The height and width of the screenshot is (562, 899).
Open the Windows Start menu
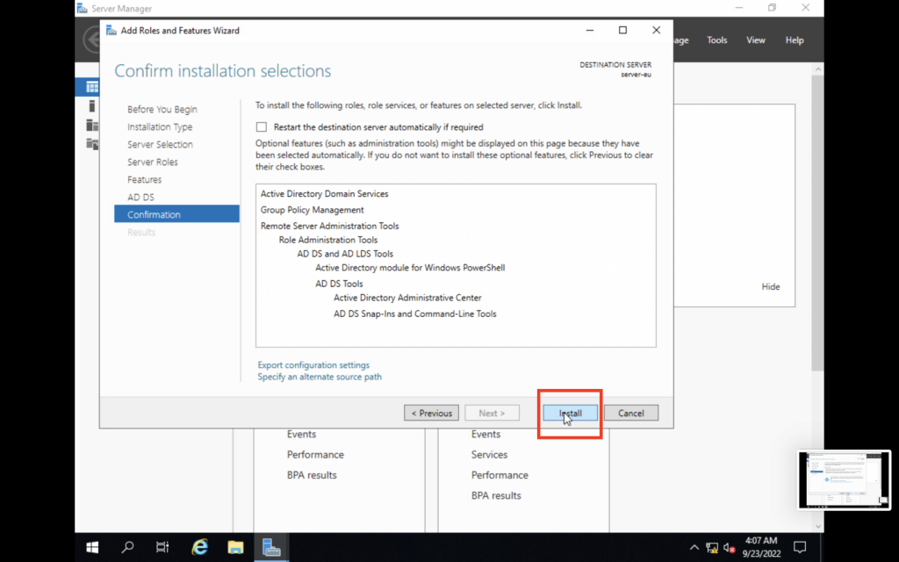click(92, 547)
